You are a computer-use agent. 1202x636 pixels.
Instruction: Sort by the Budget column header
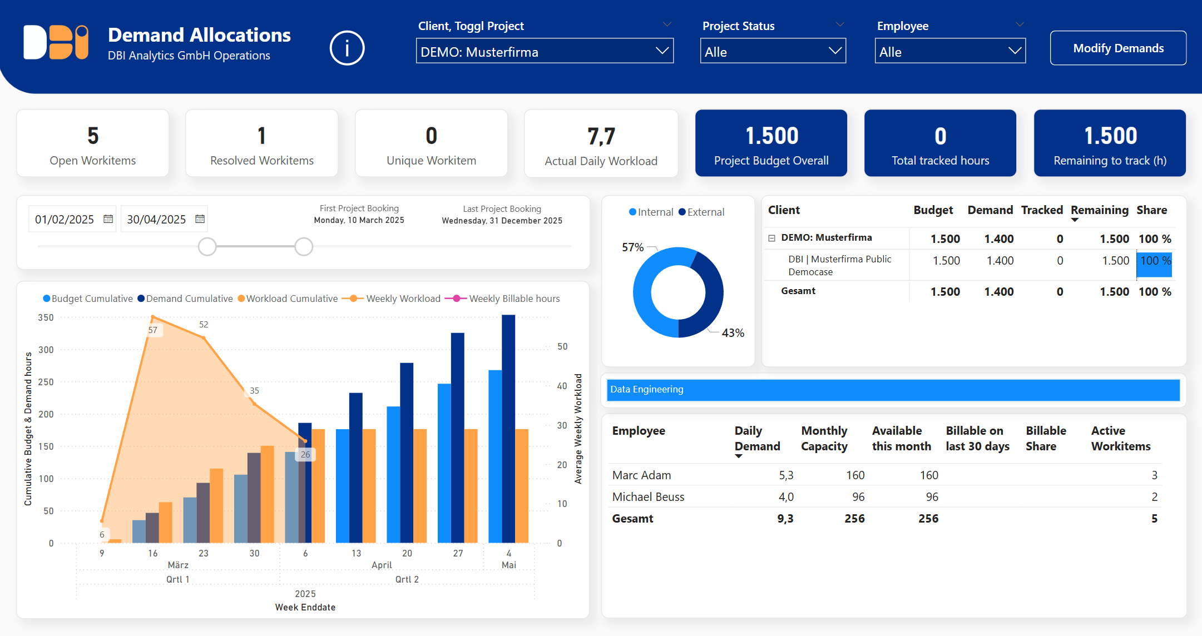(933, 210)
